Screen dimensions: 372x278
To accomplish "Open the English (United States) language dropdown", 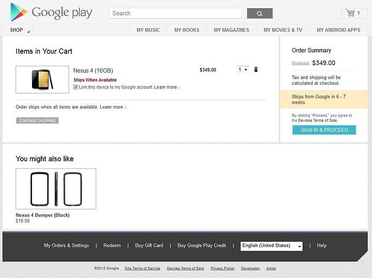I will (x=271, y=246).
